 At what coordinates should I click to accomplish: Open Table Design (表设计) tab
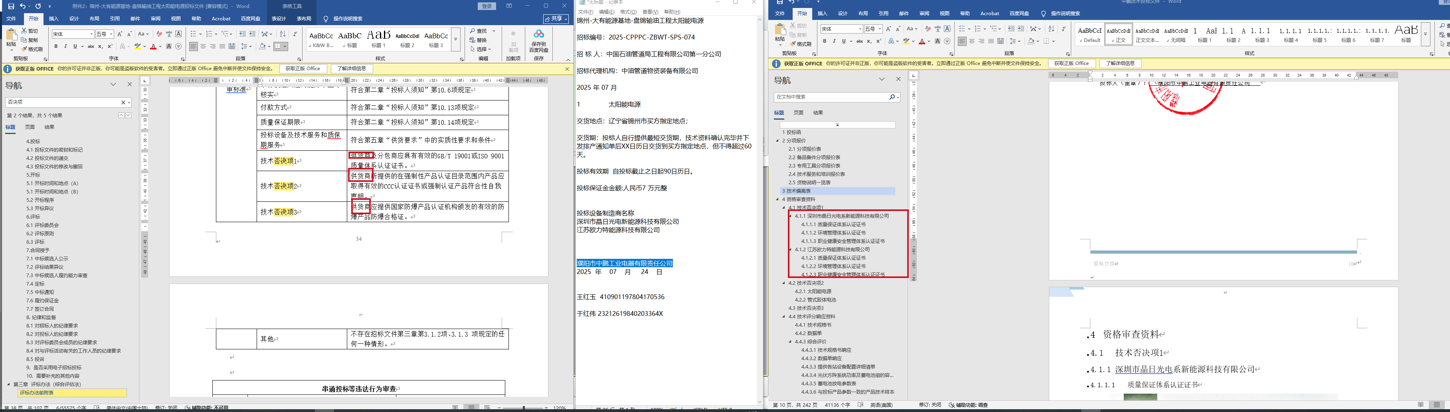[279, 19]
